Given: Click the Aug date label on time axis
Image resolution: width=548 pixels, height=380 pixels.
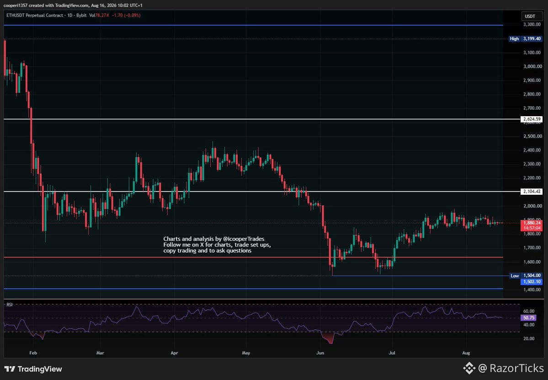Looking at the screenshot, I should [466, 353].
